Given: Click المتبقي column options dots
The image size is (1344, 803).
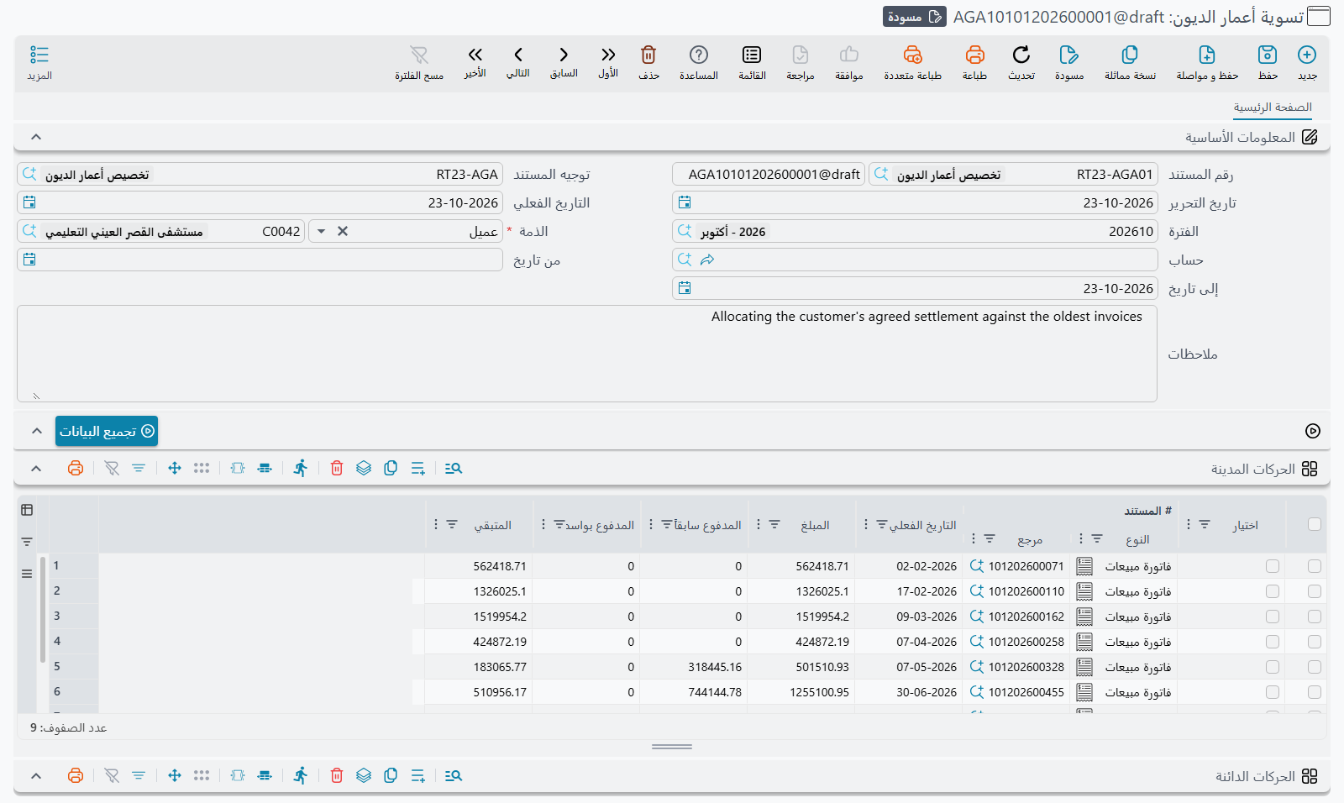Looking at the screenshot, I should tap(435, 524).
